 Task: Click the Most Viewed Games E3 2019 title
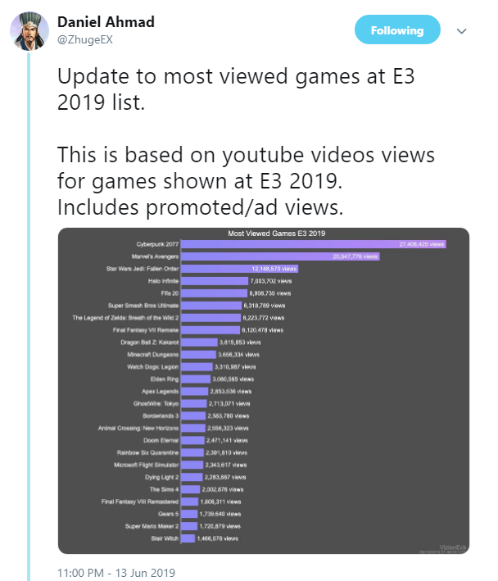pos(277,234)
